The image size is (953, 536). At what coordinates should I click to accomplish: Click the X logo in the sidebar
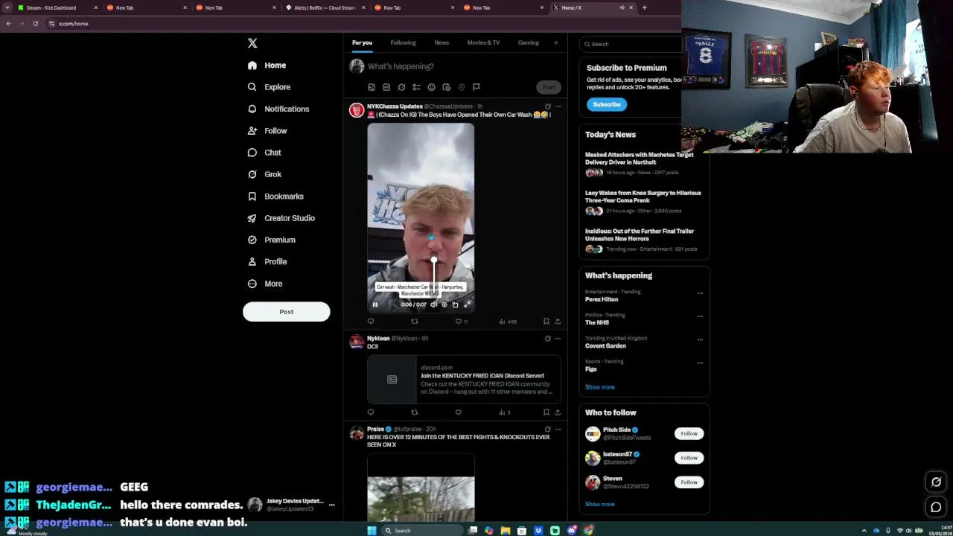point(252,43)
